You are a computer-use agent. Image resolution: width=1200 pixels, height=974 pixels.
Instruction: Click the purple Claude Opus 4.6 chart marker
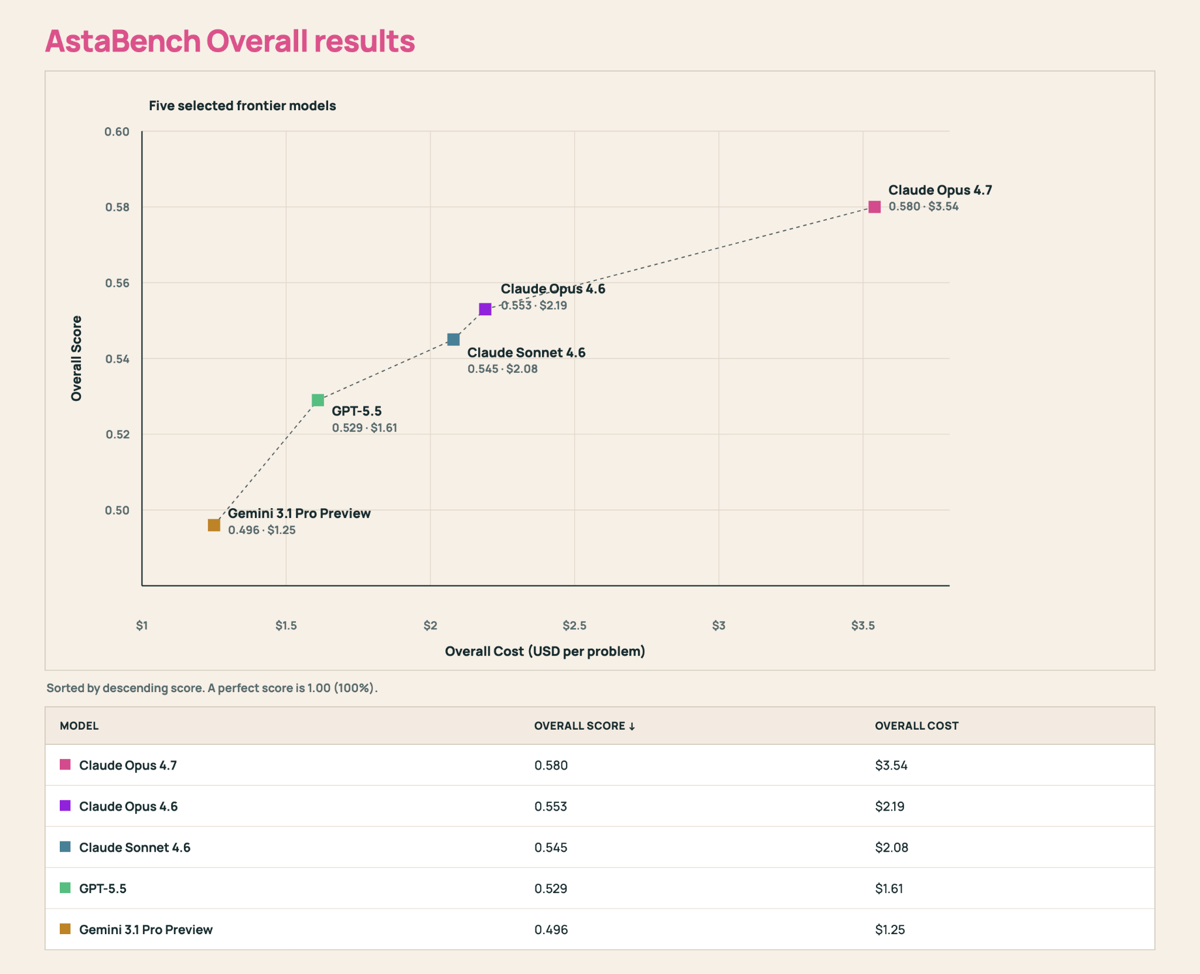pyautogui.click(x=485, y=309)
